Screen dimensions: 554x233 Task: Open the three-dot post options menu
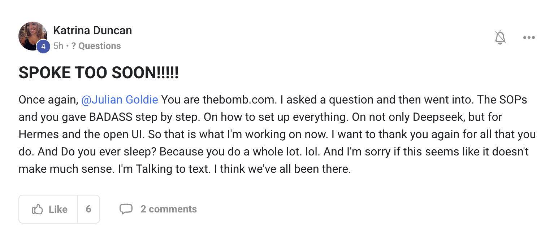coord(529,38)
